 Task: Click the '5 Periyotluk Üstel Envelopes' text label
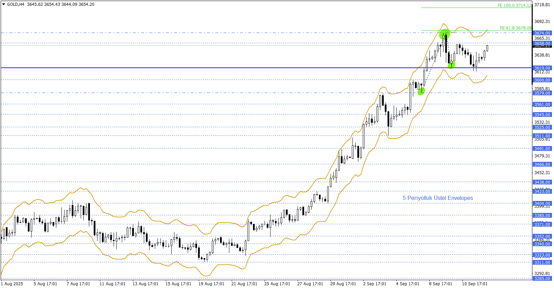click(x=438, y=198)
